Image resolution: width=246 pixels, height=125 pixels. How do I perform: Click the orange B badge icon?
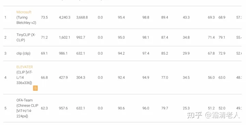point(36,88)
